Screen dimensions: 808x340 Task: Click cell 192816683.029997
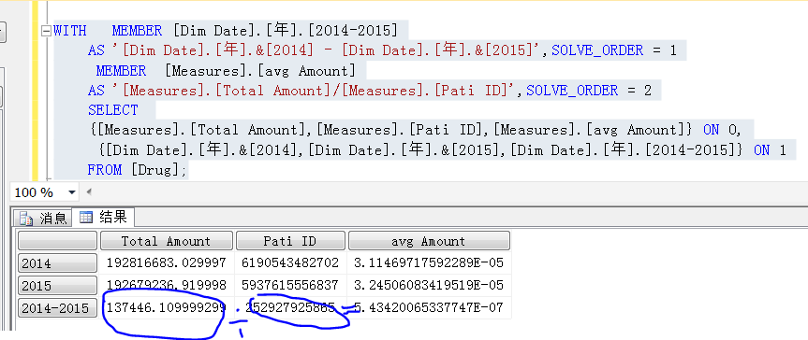point(167,262)
